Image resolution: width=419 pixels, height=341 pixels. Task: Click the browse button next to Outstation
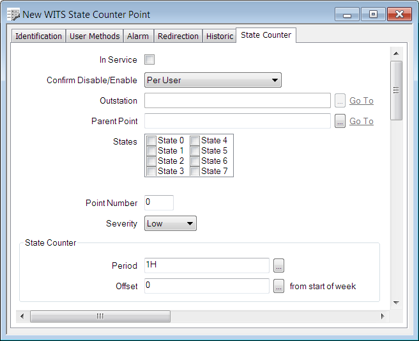pyautogui.click(x=340, y=100)
